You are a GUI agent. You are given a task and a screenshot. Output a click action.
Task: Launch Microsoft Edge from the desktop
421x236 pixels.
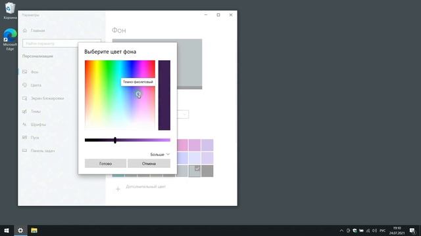click(x=10, y=39)
